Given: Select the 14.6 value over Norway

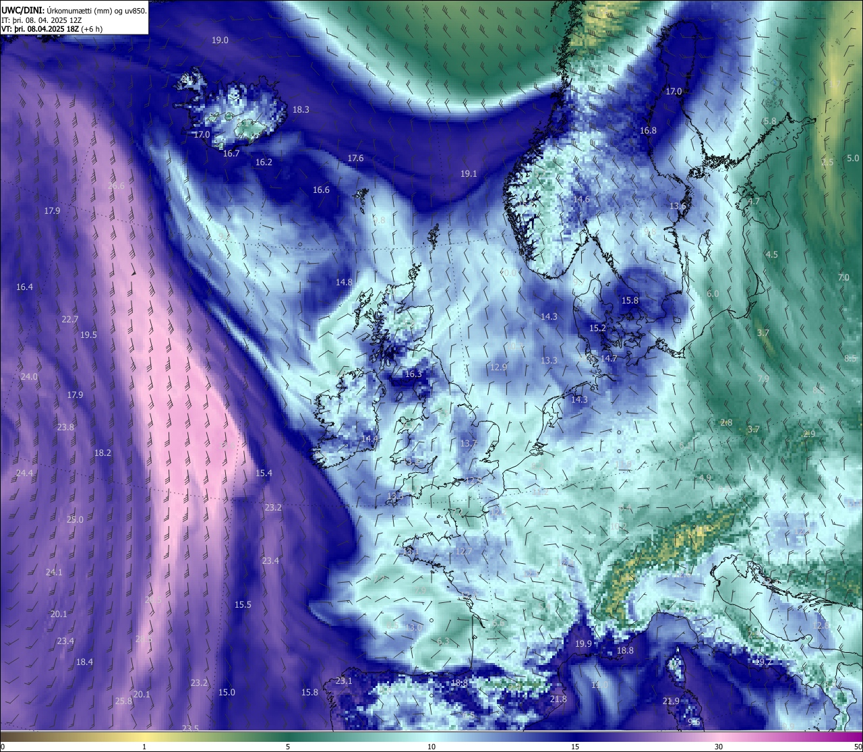Looking at the screenshot, I should click(x=581, y=200).
